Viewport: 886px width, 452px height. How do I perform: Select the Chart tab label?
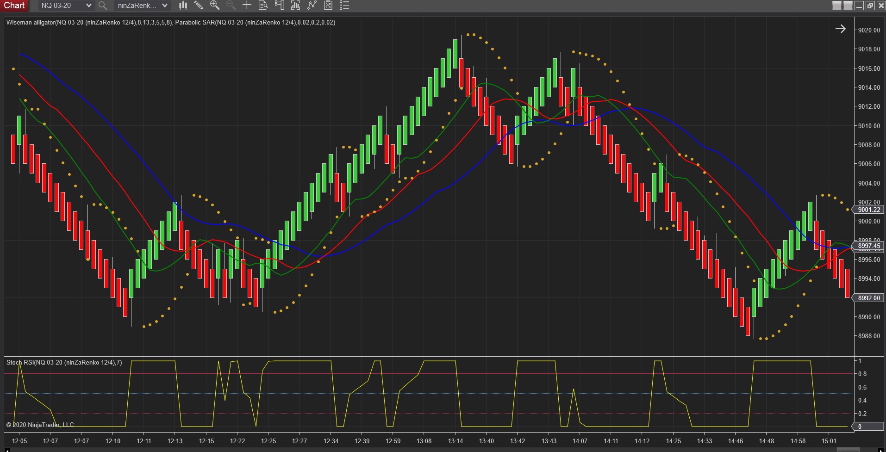point(14,6)
